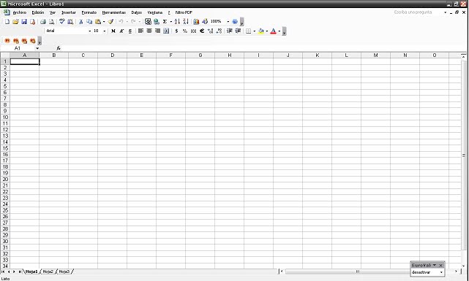The height and width of the screenshot is (281, 469).
Task: Open the borders dropdown arrow
Action: point(254,31)
